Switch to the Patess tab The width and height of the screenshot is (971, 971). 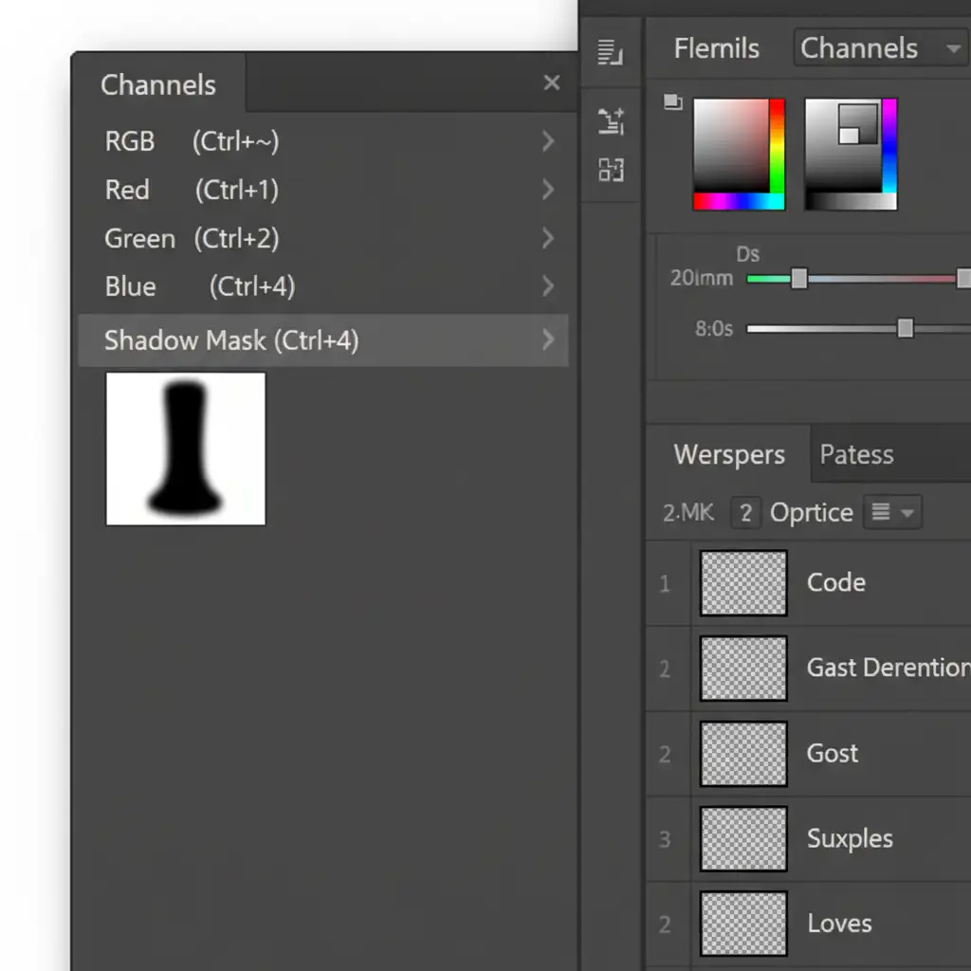[856, 455]
